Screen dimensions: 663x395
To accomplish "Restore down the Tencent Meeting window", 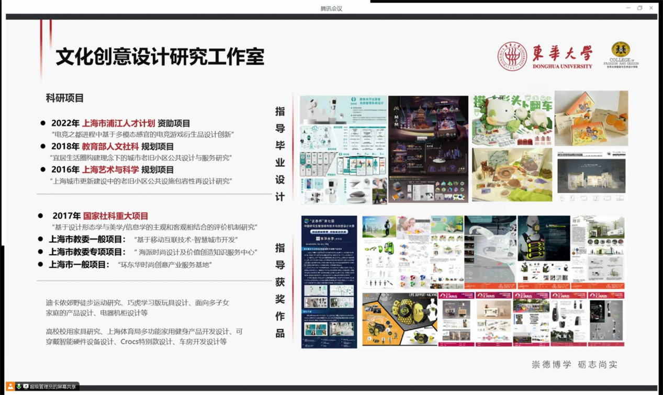I will pos(639,8).
